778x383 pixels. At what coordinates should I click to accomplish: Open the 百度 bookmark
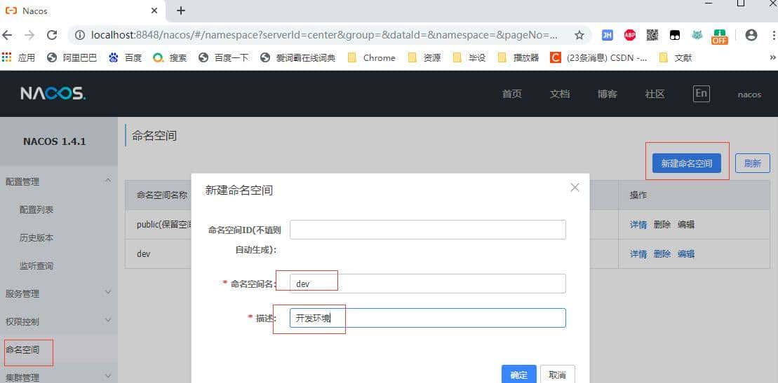[126, 58]
